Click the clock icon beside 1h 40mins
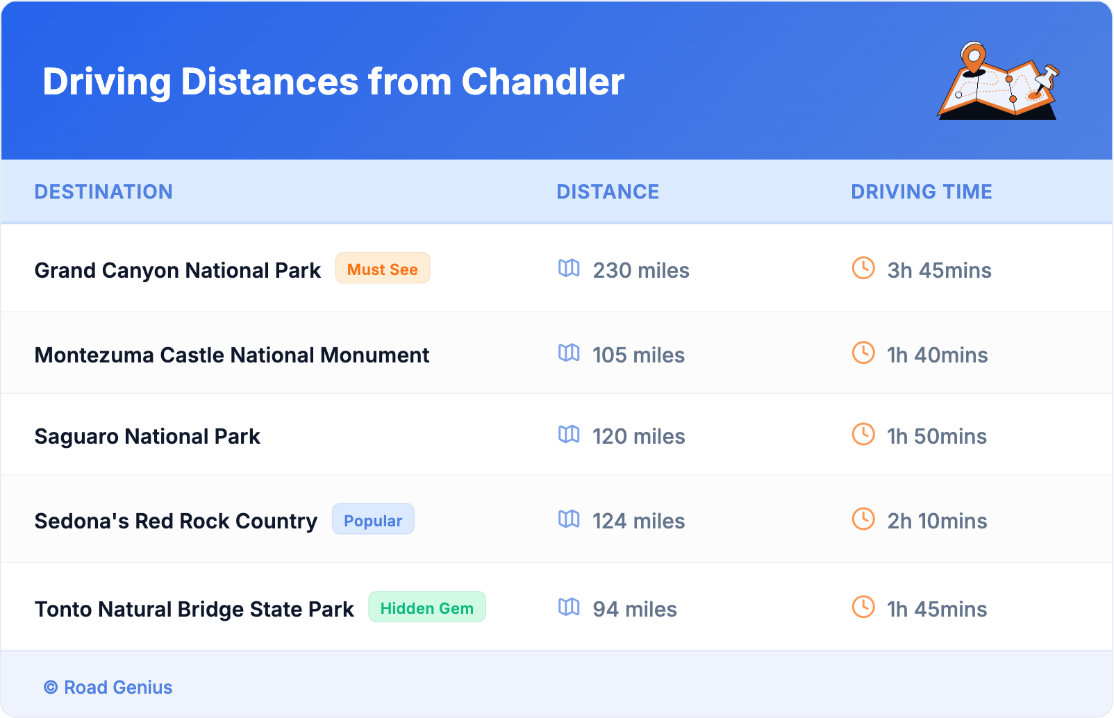1114x718 pixels. [863, 353]
